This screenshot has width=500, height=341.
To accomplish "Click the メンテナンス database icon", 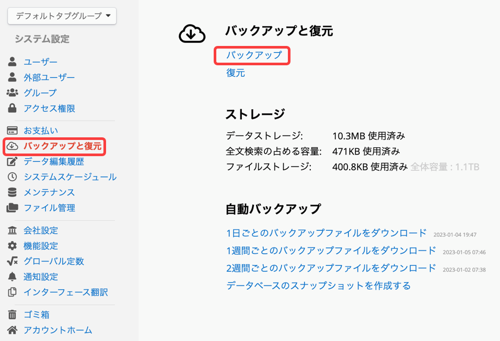I will (x=13, y=192).
